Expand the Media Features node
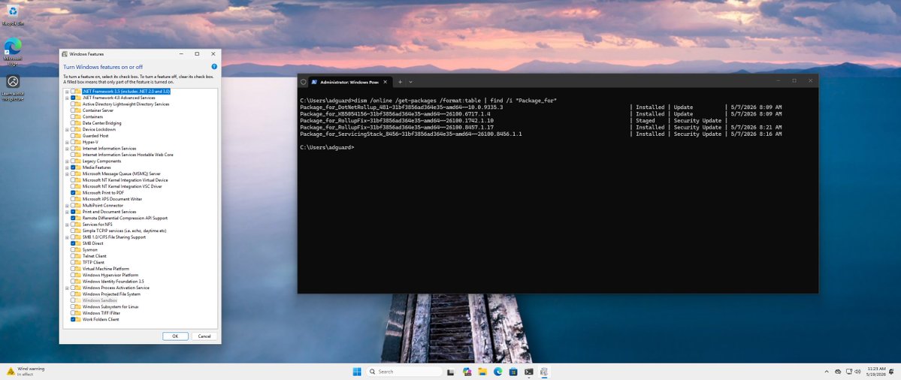Screen dimensions: 901x380 click(67, 167)
